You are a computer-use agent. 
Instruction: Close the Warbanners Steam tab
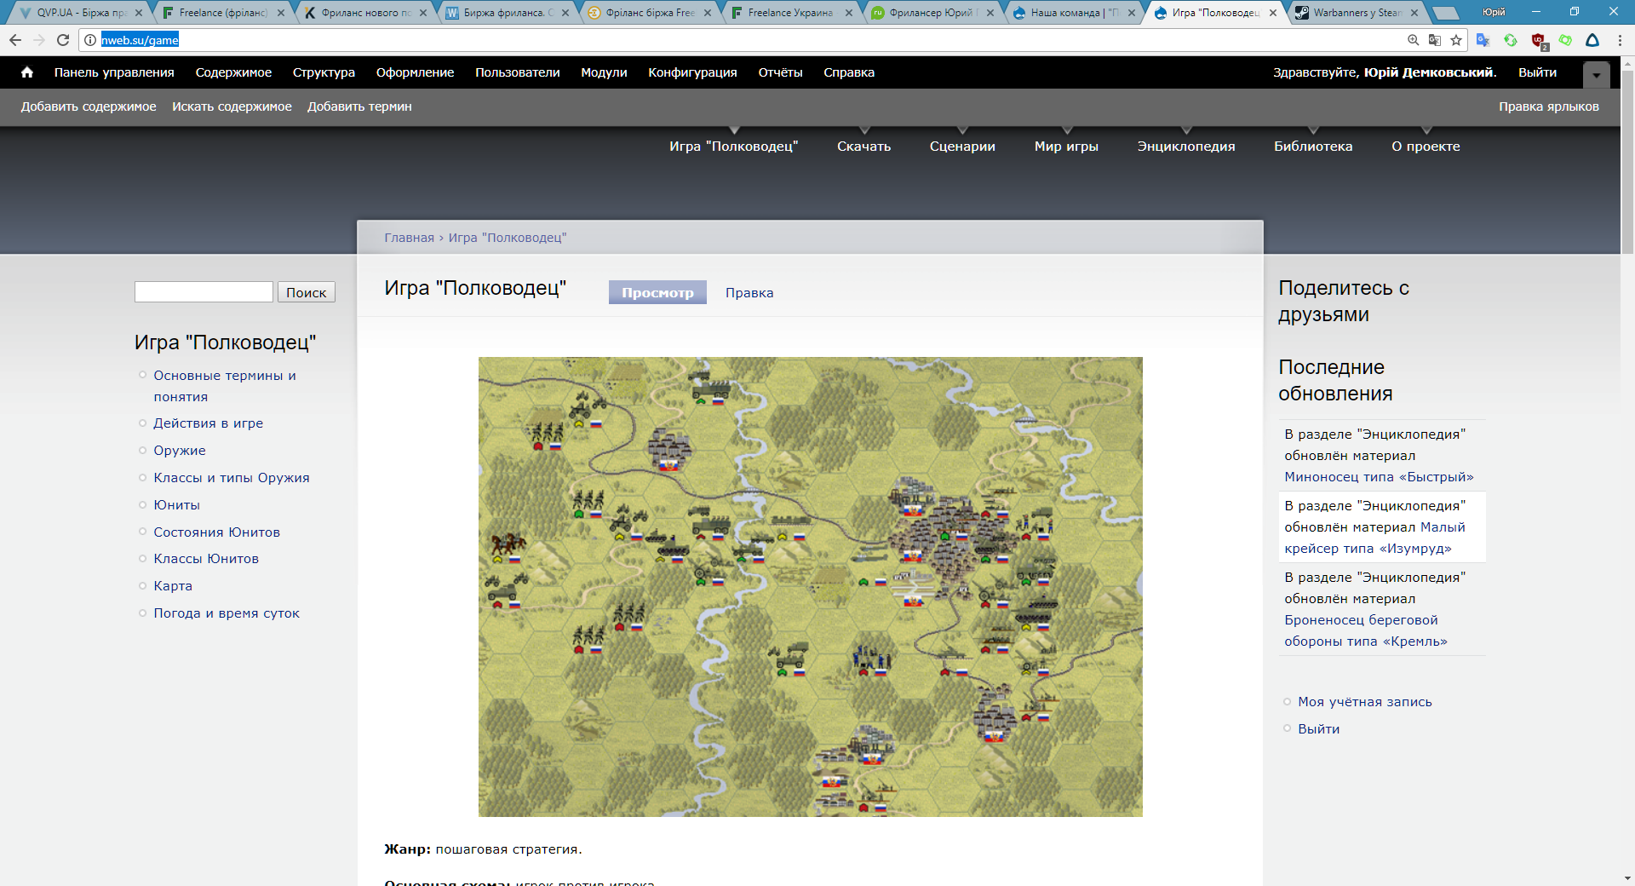pos(1414,13)
